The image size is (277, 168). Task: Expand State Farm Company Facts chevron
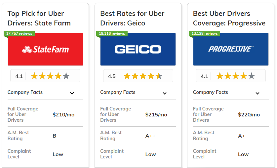click(x=72, y=93)
